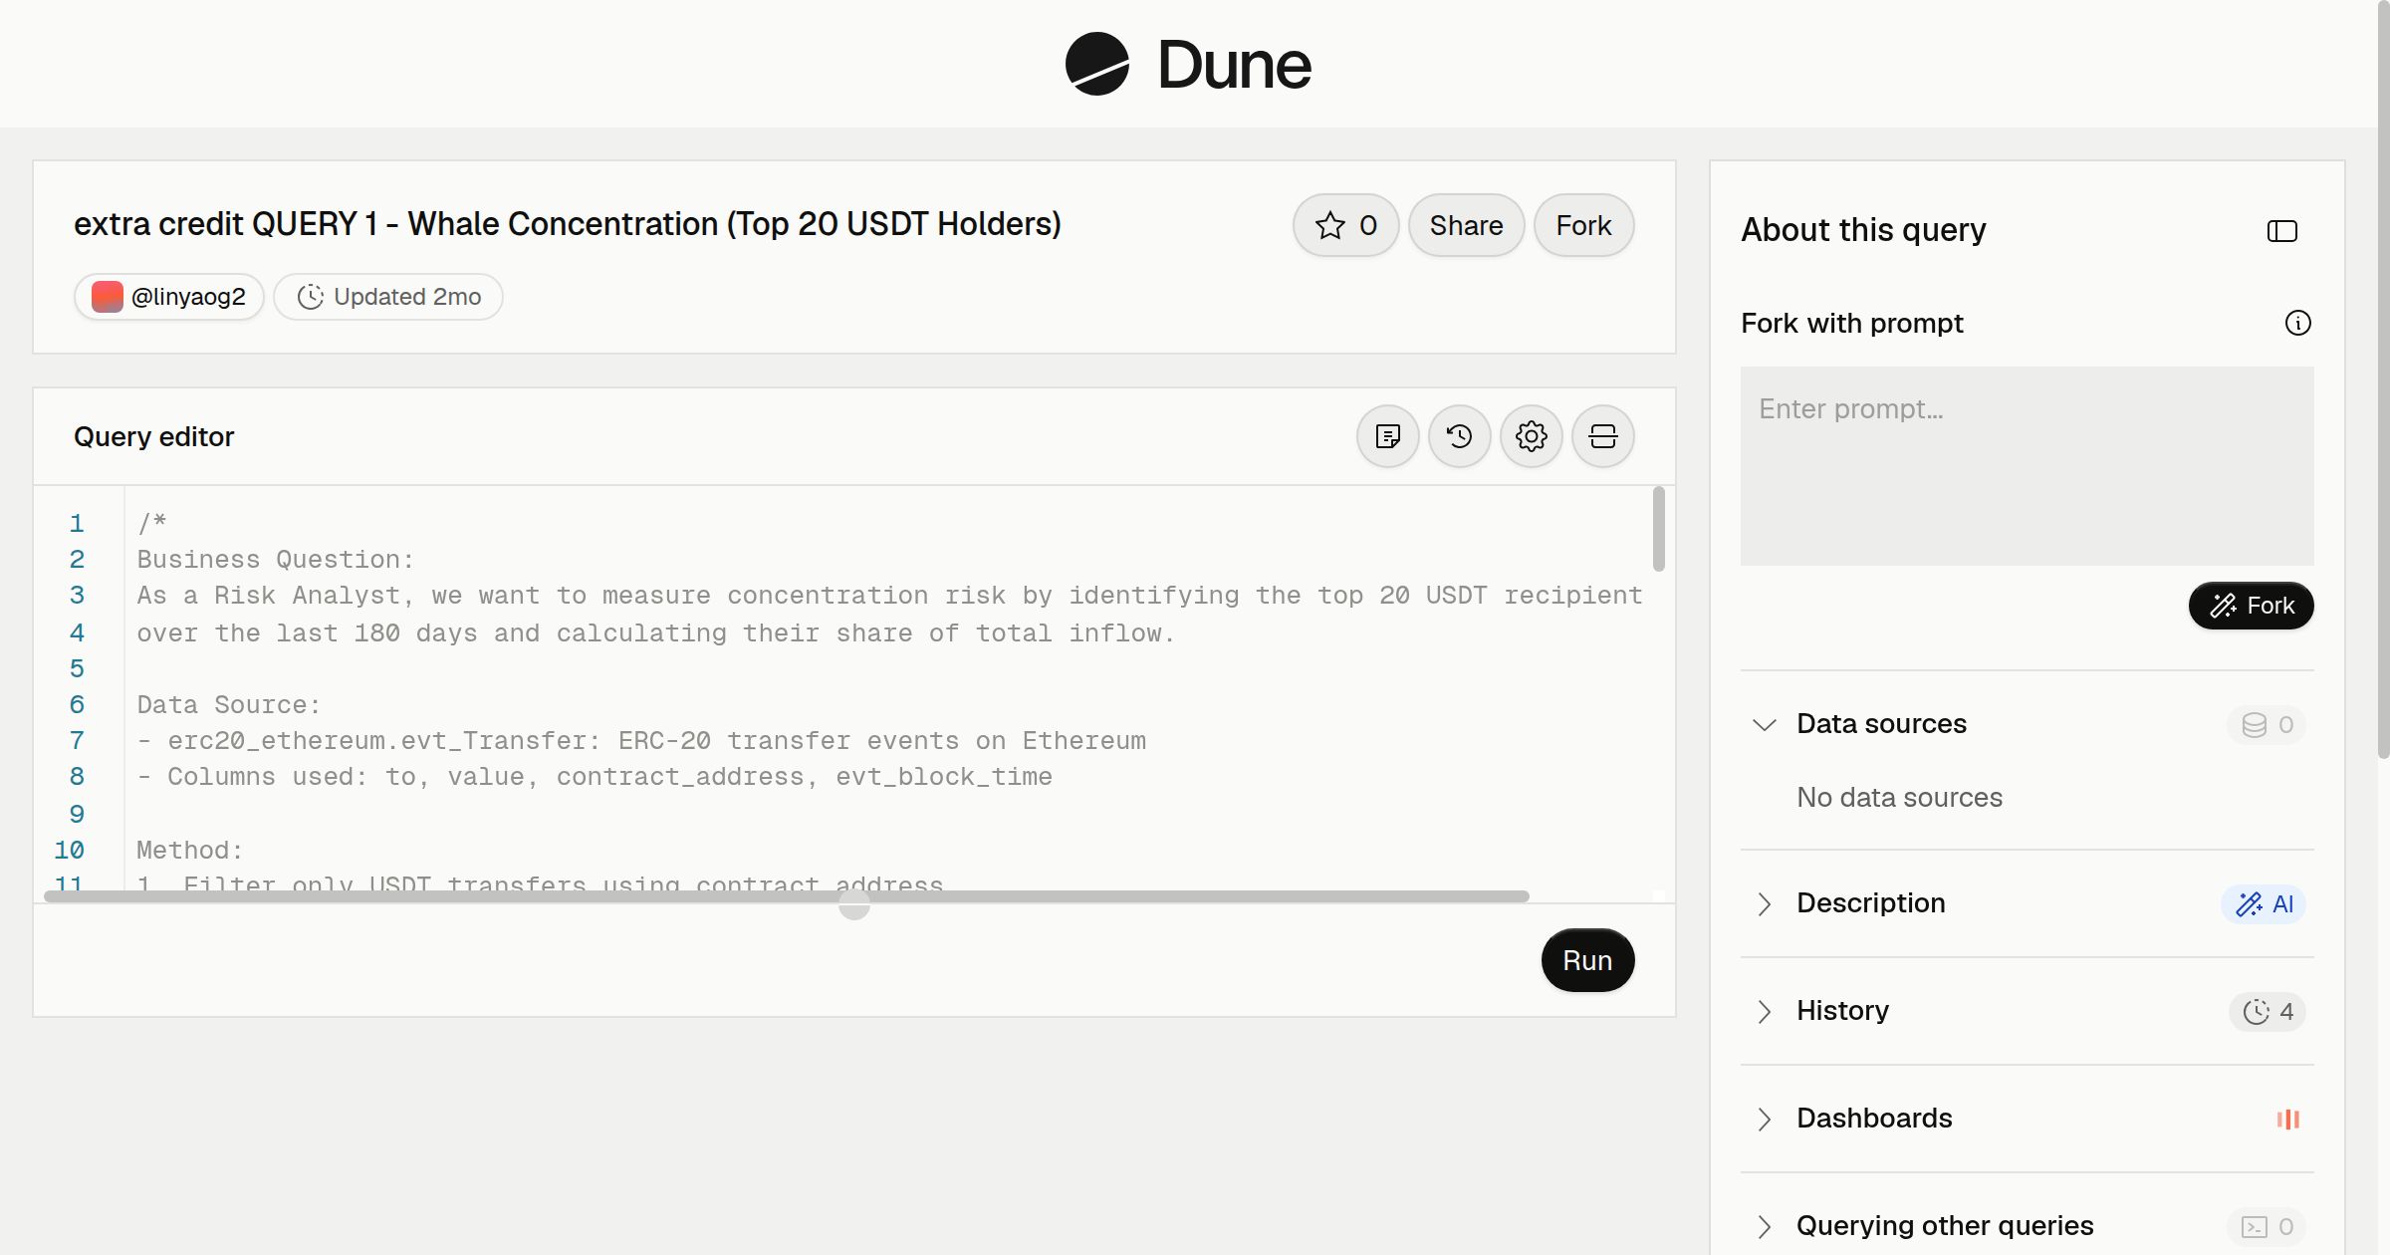Click the query title text
The image size is (2390, 1255).
point(568,224)
